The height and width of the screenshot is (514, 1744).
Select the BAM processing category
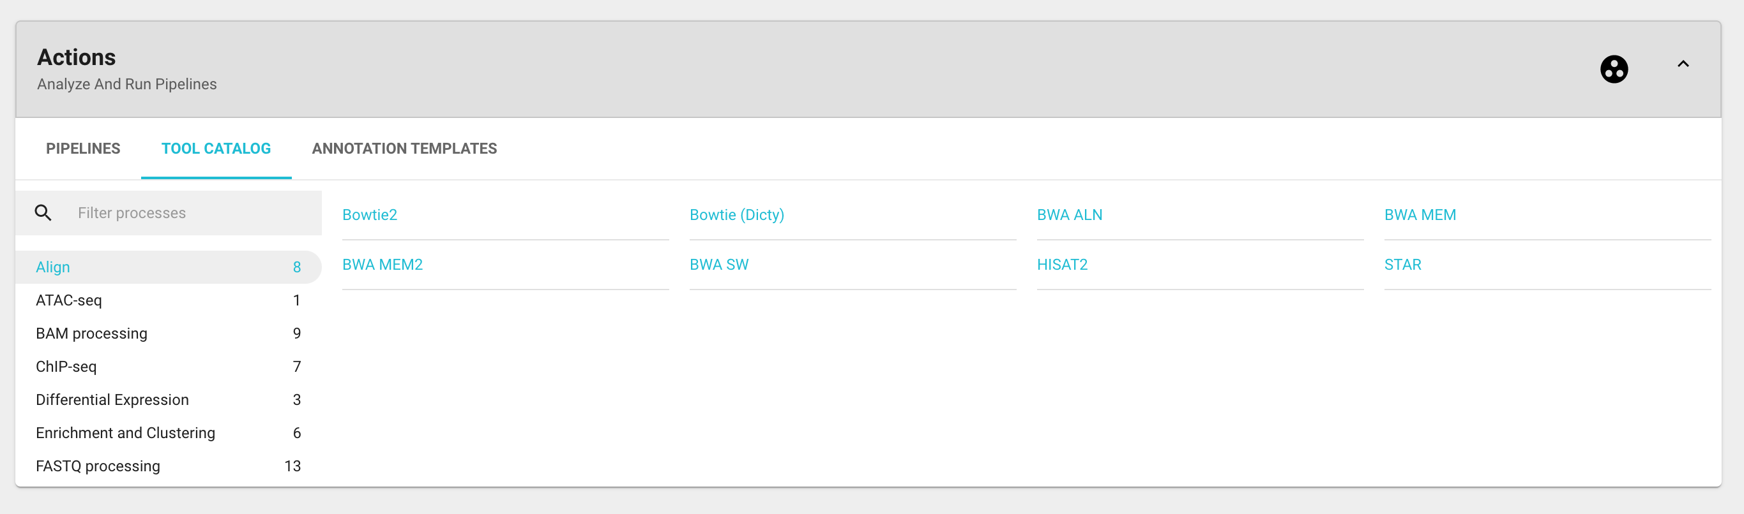(91, 334)
